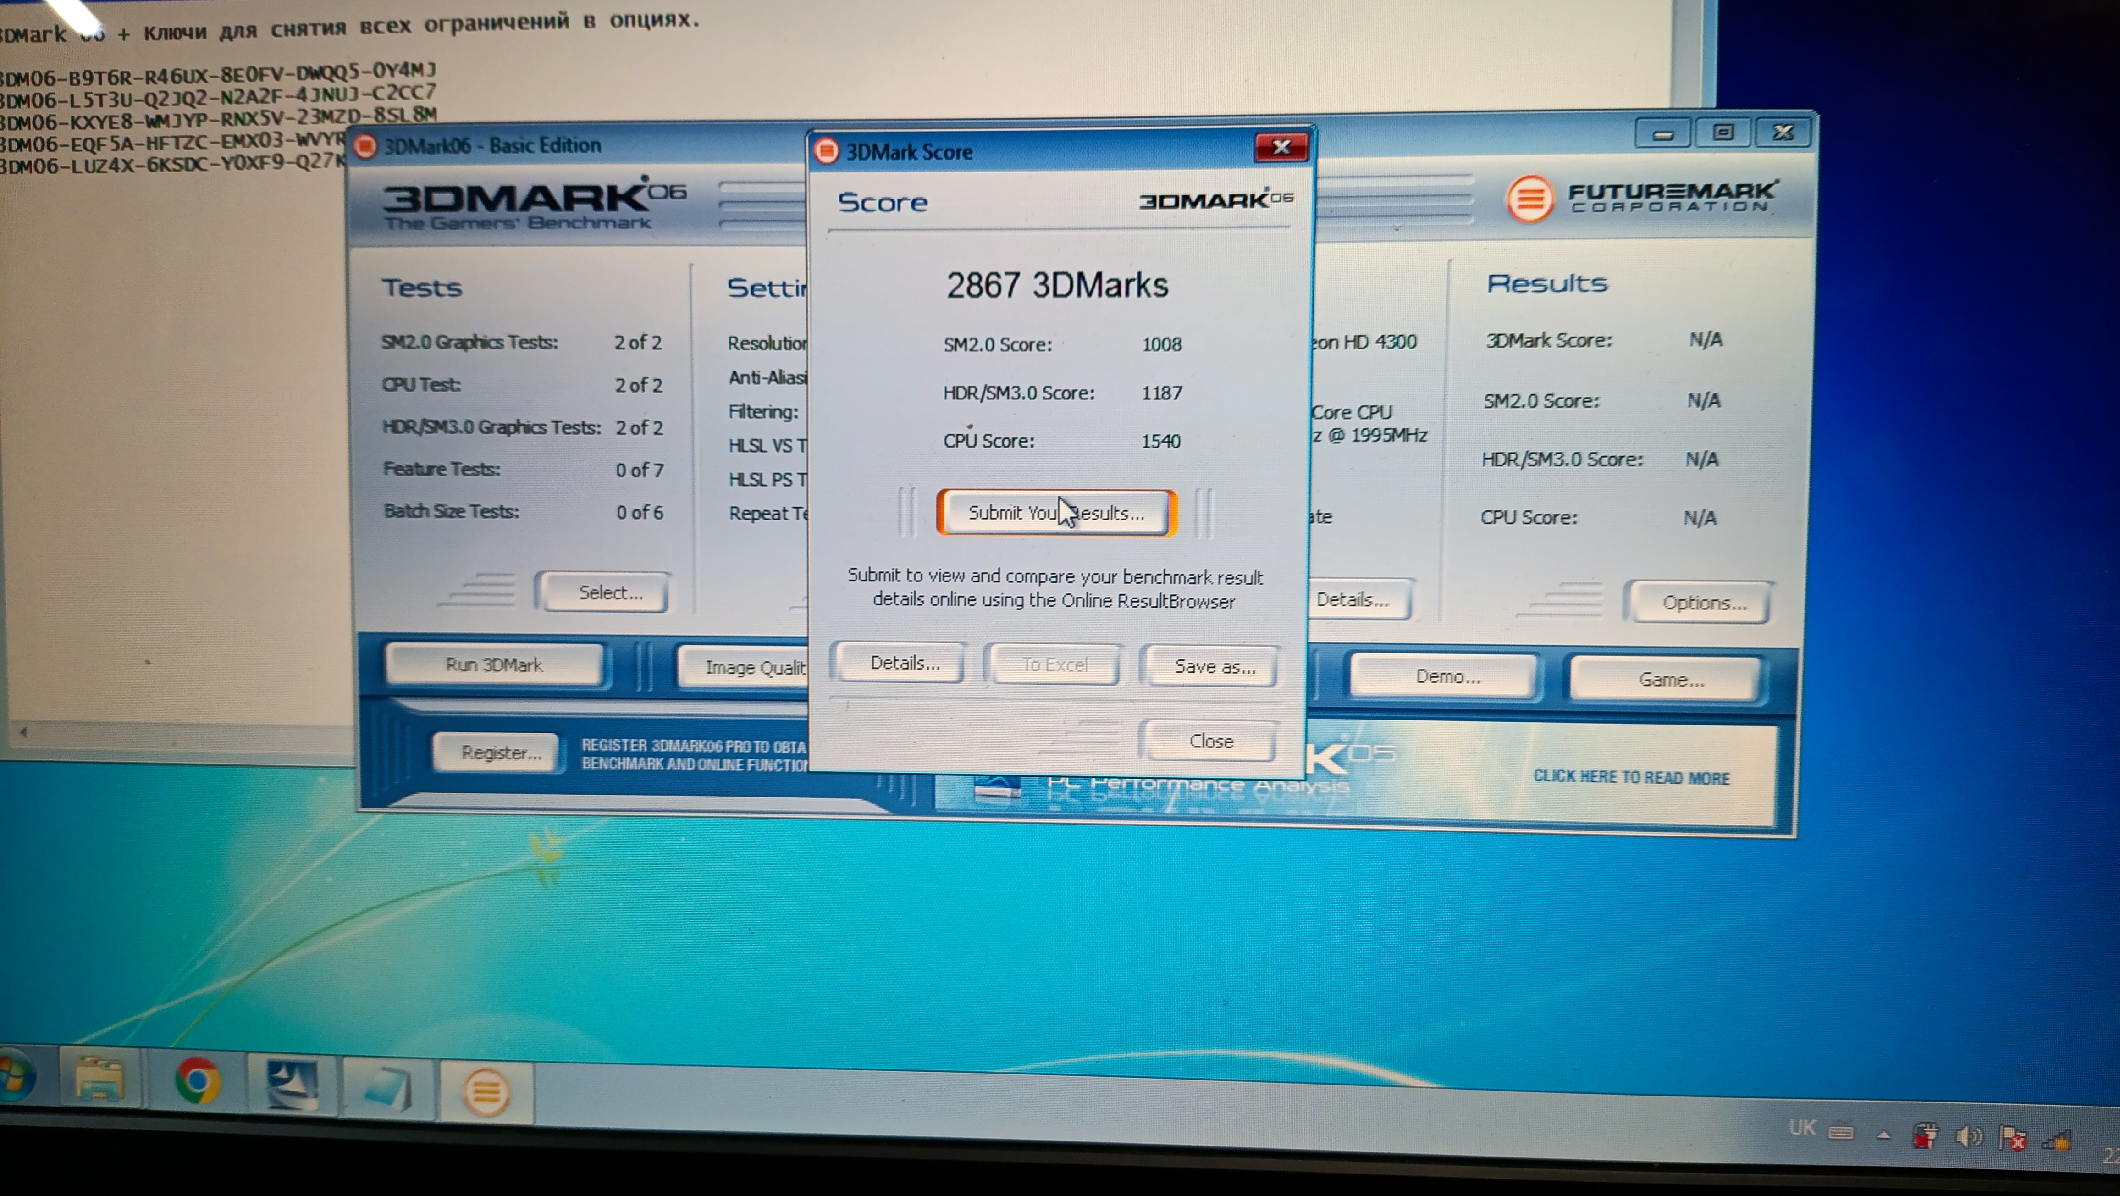Click the 3DMark Score N/A in the Results panel
This screenshot has width=2120, height=1196.
1705,339
